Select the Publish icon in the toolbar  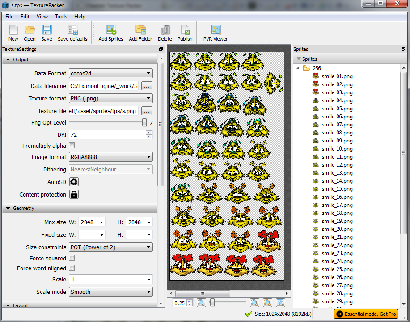[185, 31]
